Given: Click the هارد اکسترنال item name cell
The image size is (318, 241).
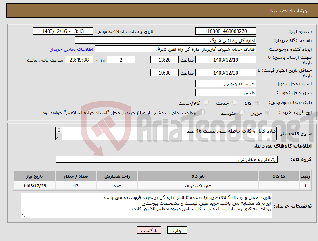Looking at the screenshot, I should [x=198, y=186].
